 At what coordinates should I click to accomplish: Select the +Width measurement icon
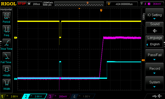pos(6,70)
